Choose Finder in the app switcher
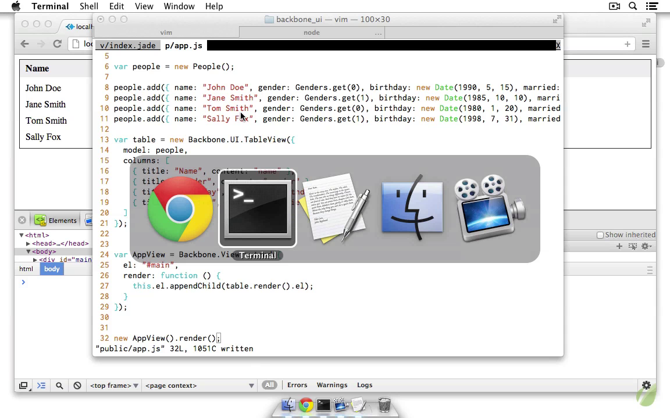 412,209
